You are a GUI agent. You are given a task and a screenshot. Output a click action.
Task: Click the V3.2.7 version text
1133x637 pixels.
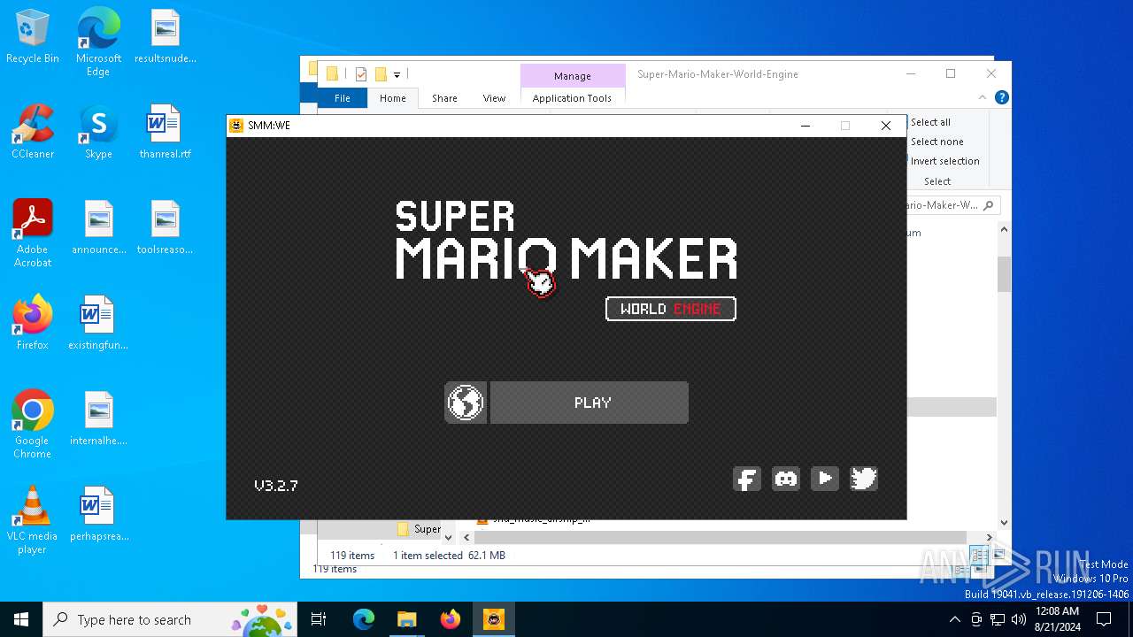click(276, 486)
